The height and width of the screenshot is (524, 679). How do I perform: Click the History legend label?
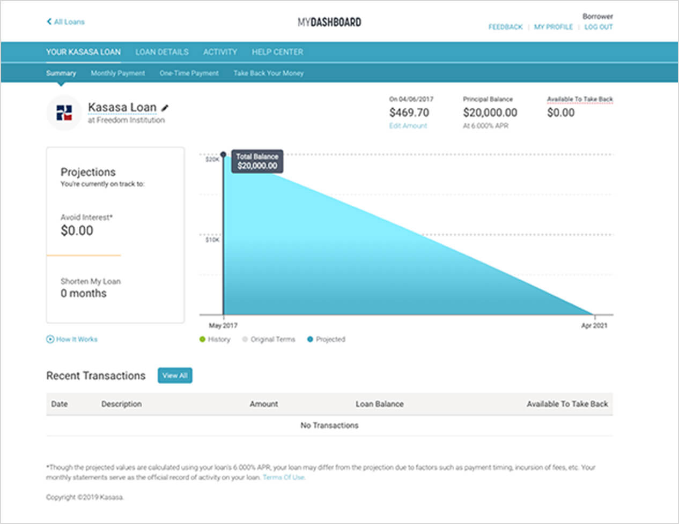219,339
